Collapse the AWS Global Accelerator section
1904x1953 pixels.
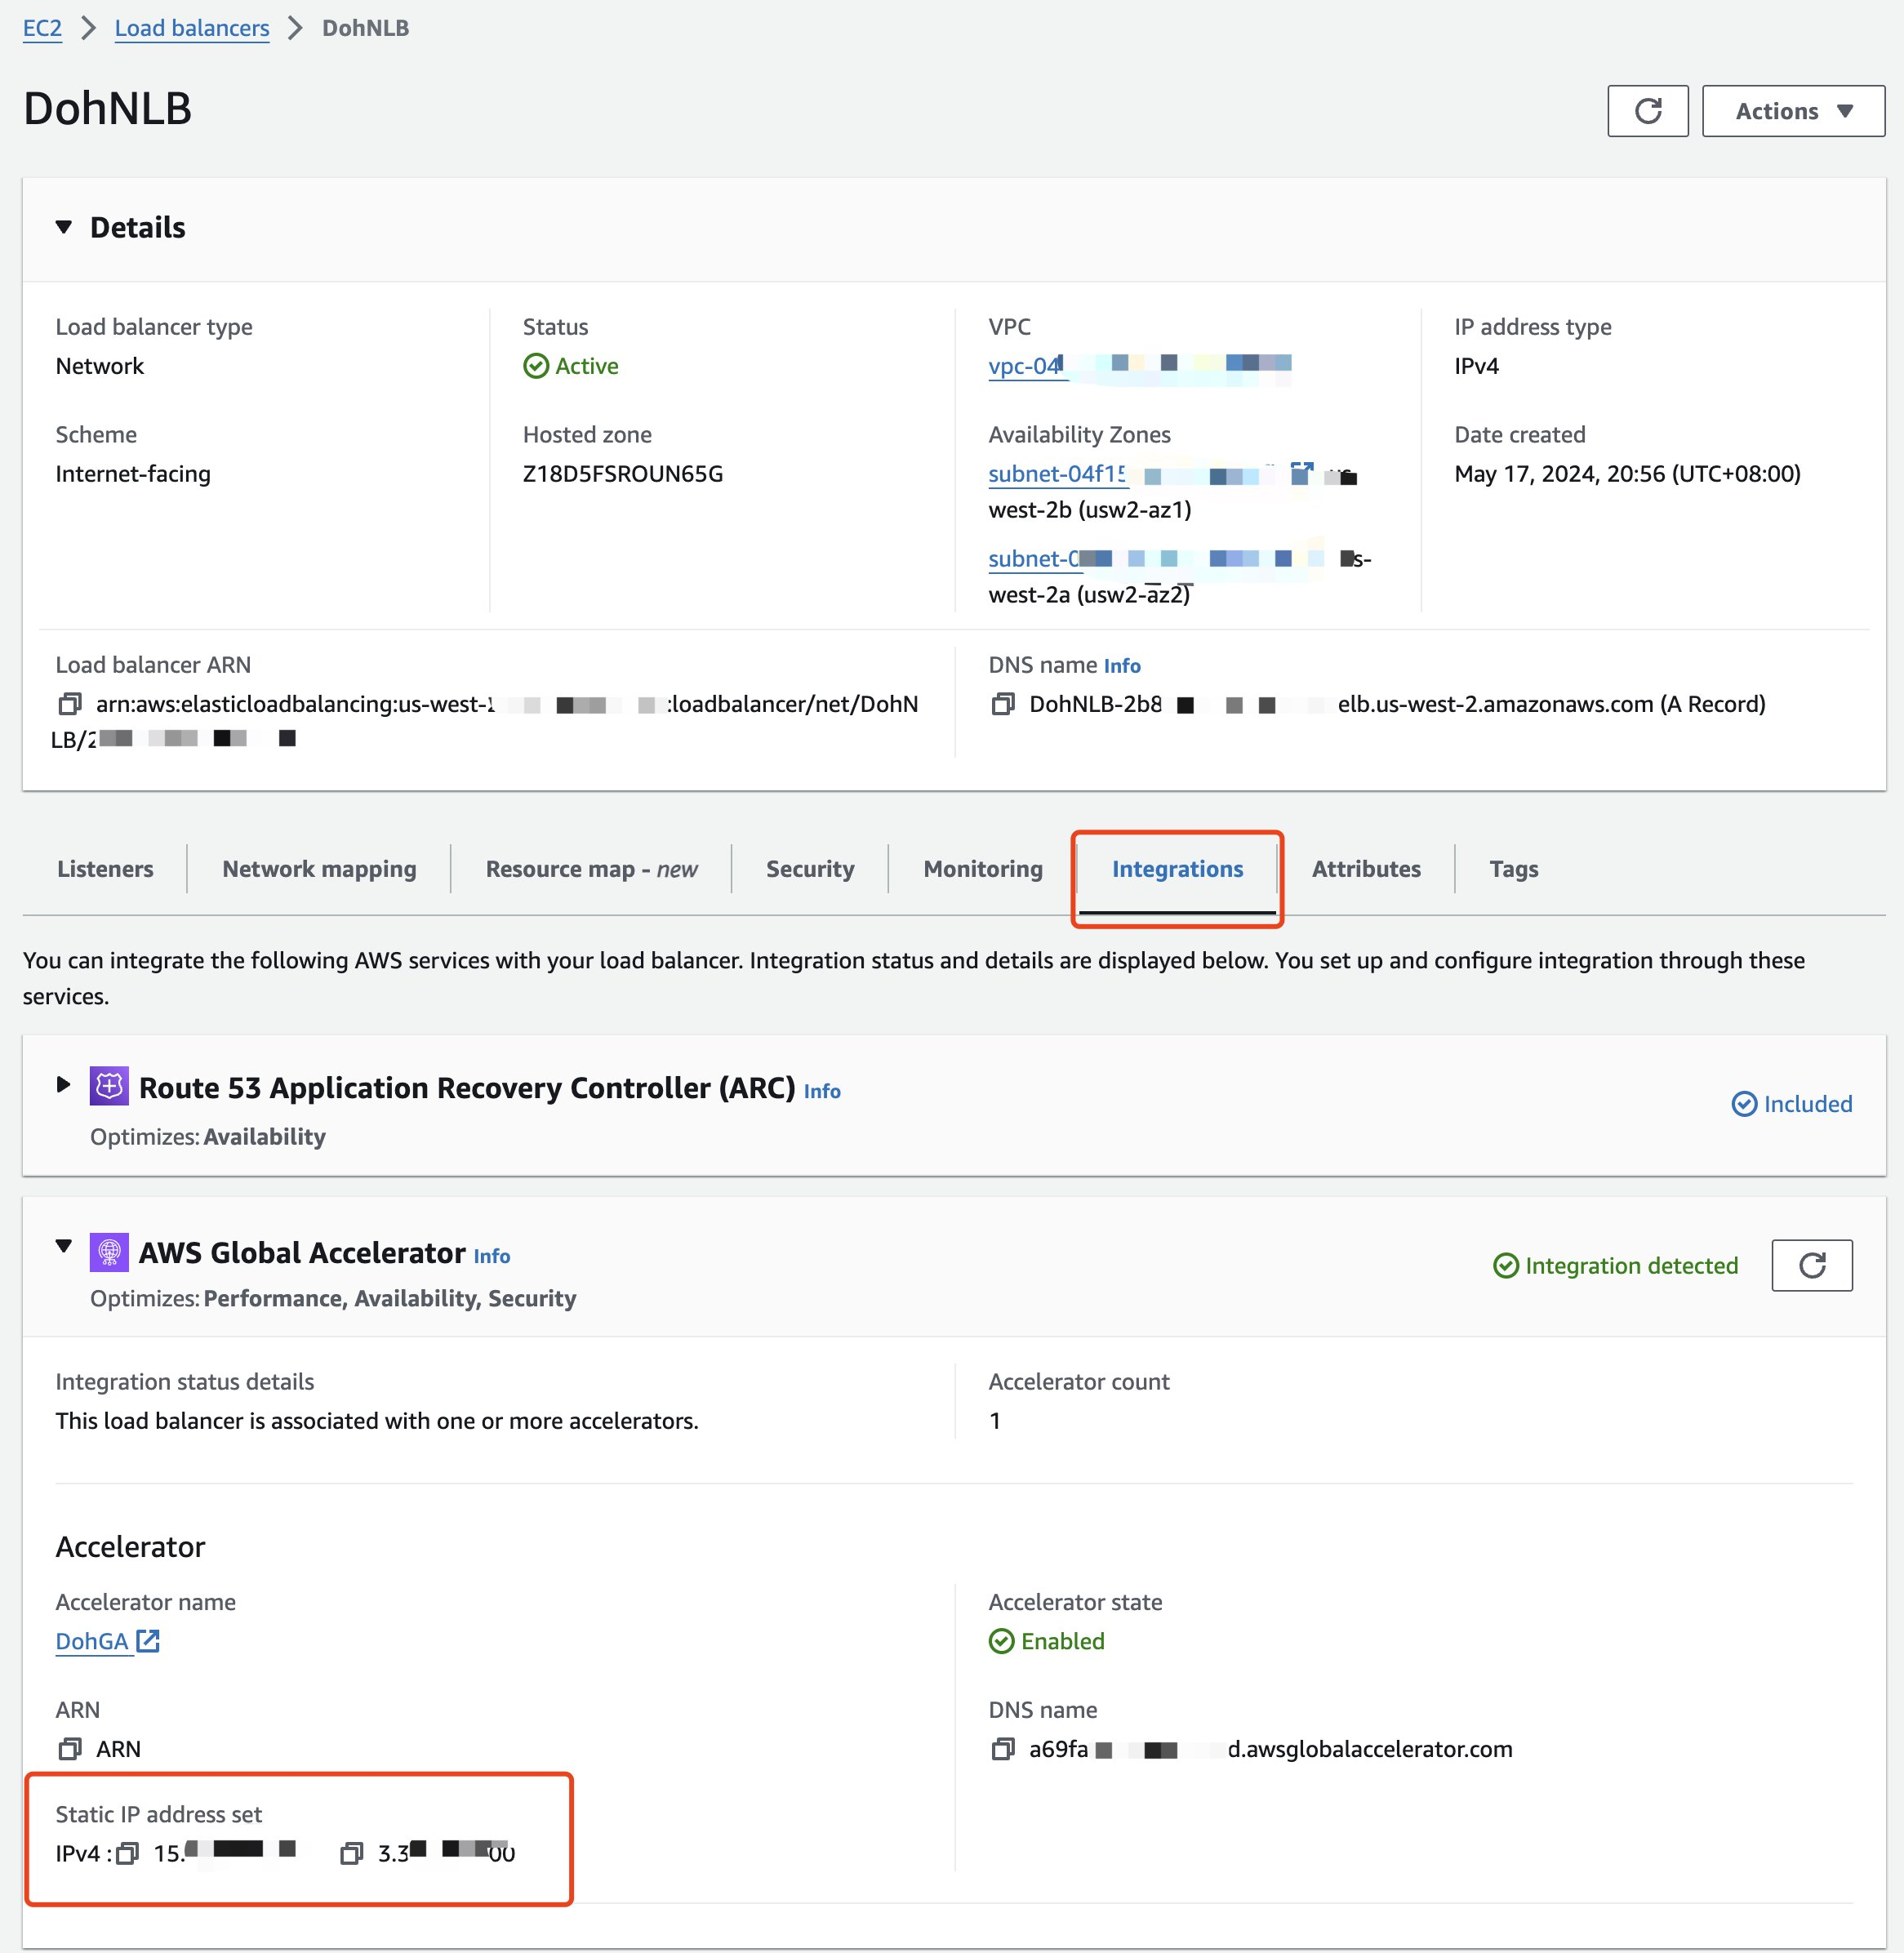(x=64, y=1246)
